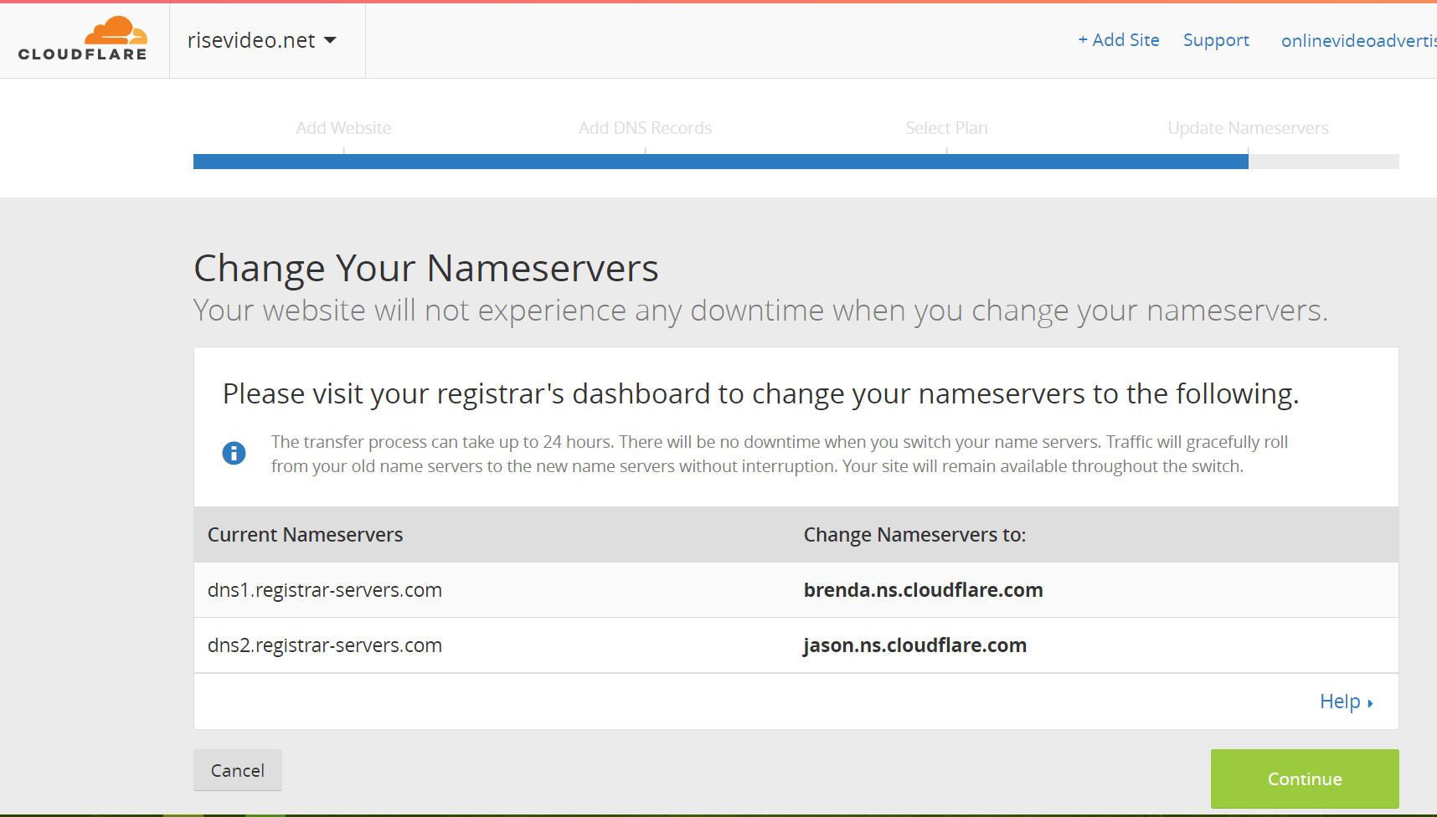The image size is (1437, 817).
Task: Select the Add Website step
Action: click(x=343, y=128)
